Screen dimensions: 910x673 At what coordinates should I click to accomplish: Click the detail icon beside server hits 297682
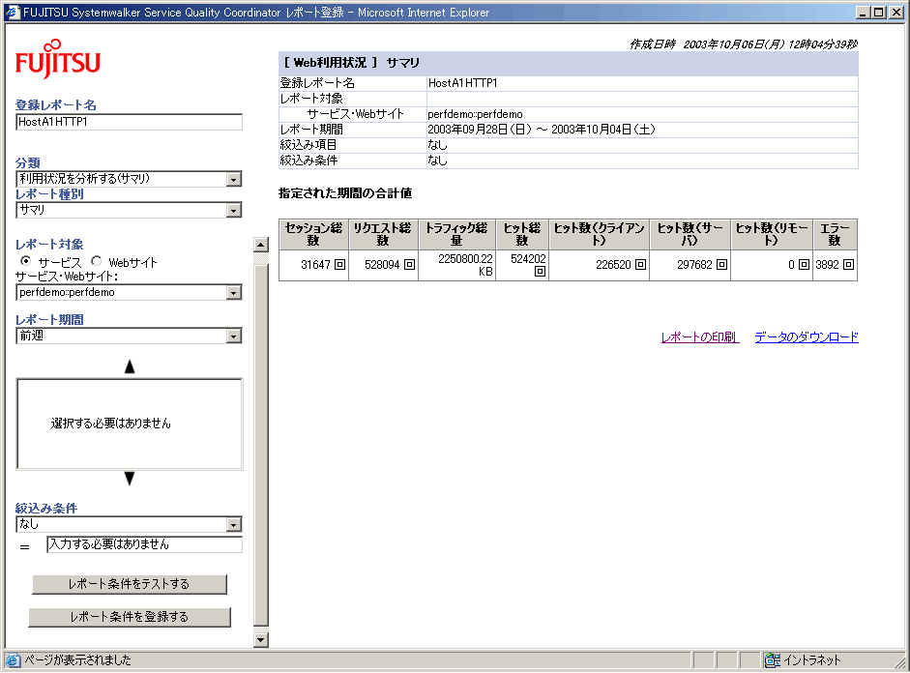pyautogui.click(x=721, y=265)
